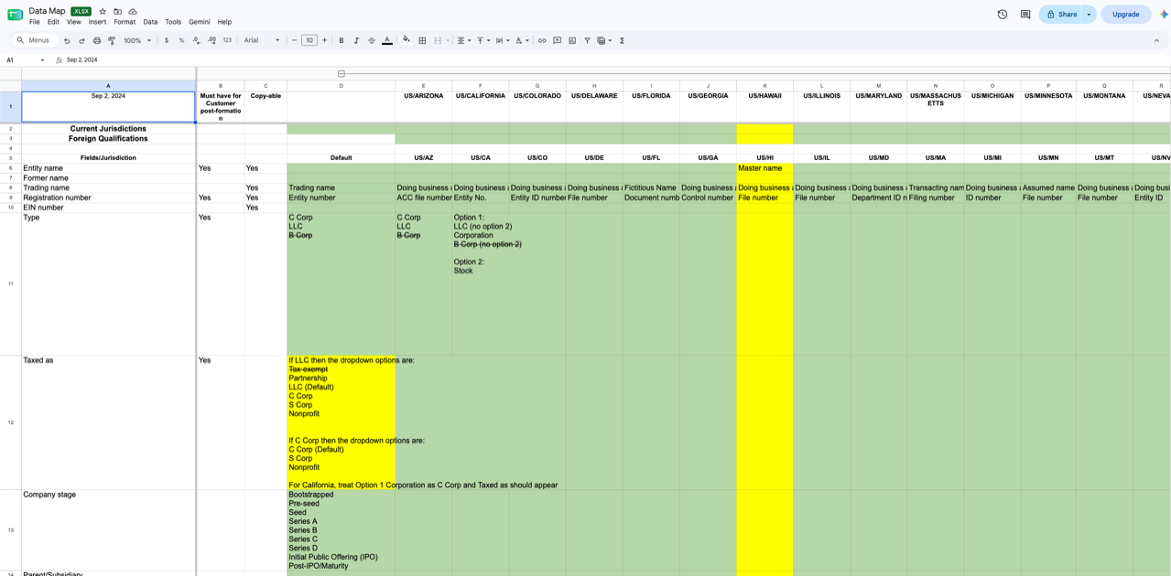Collapse the column group minus toggle
Viewport: 1171px width, 576px height.
(341, 73)
